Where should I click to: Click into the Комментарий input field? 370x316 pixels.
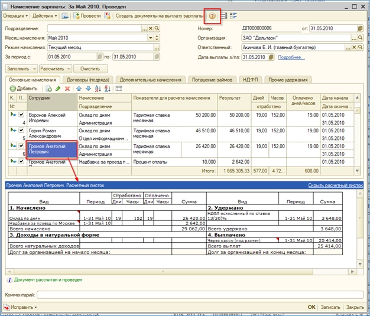[x=198, y=294]
